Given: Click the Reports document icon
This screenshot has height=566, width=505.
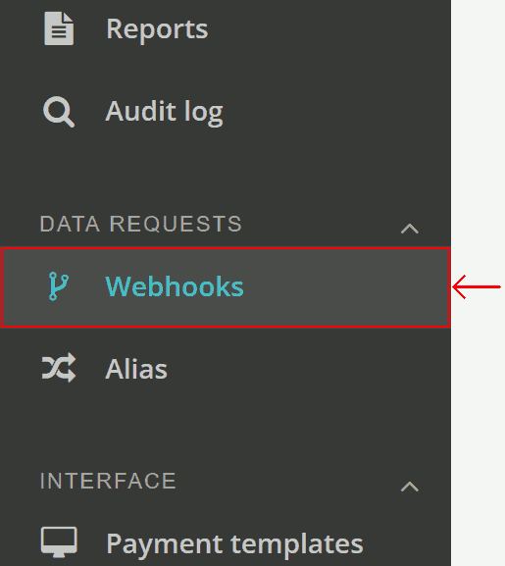Looking at the screenshot, I should pos(59,28).
